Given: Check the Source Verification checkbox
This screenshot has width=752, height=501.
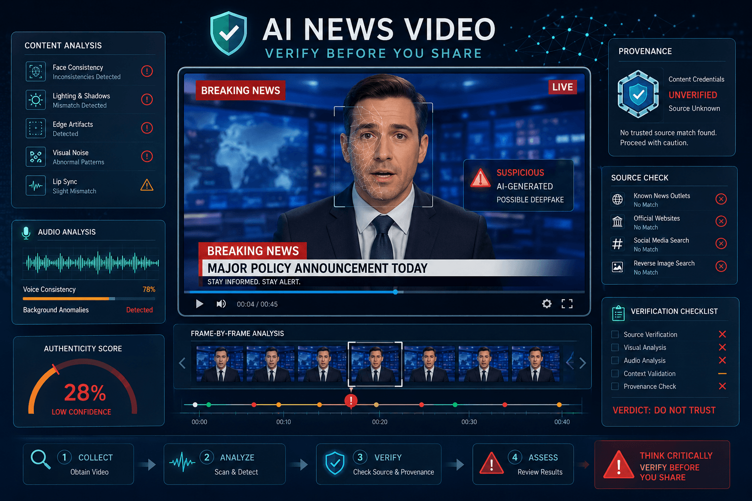Looking at the screenshot, I should [x=615, y=334].
